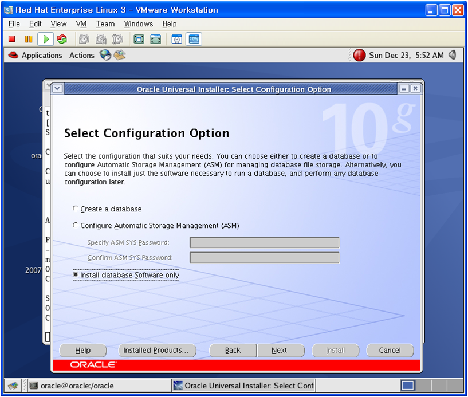Switch to oracle@oracle:/oracle terminal in taskbar
The height and width of the screenshot is (397, 468).
coord(100,386)
